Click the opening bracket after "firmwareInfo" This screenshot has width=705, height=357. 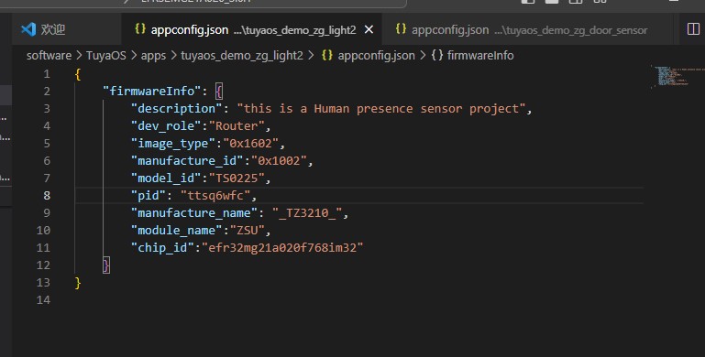pos(218,92)
